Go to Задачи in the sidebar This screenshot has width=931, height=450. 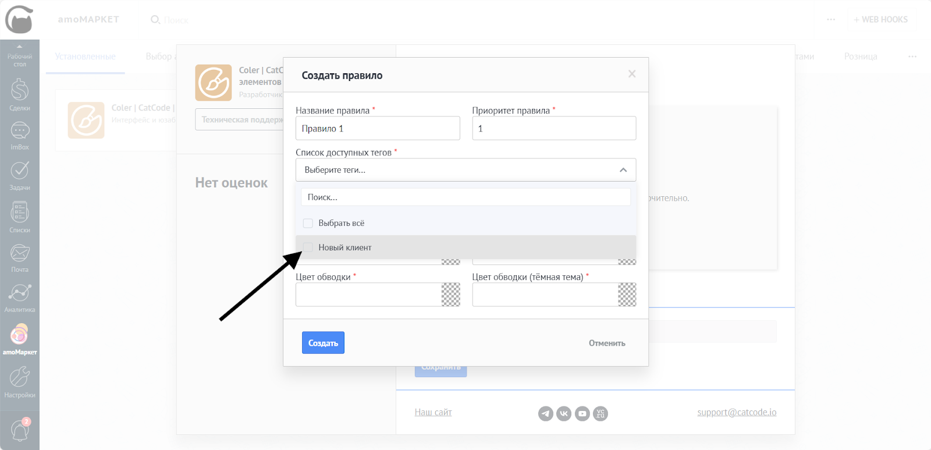click(x=20, y=175)
